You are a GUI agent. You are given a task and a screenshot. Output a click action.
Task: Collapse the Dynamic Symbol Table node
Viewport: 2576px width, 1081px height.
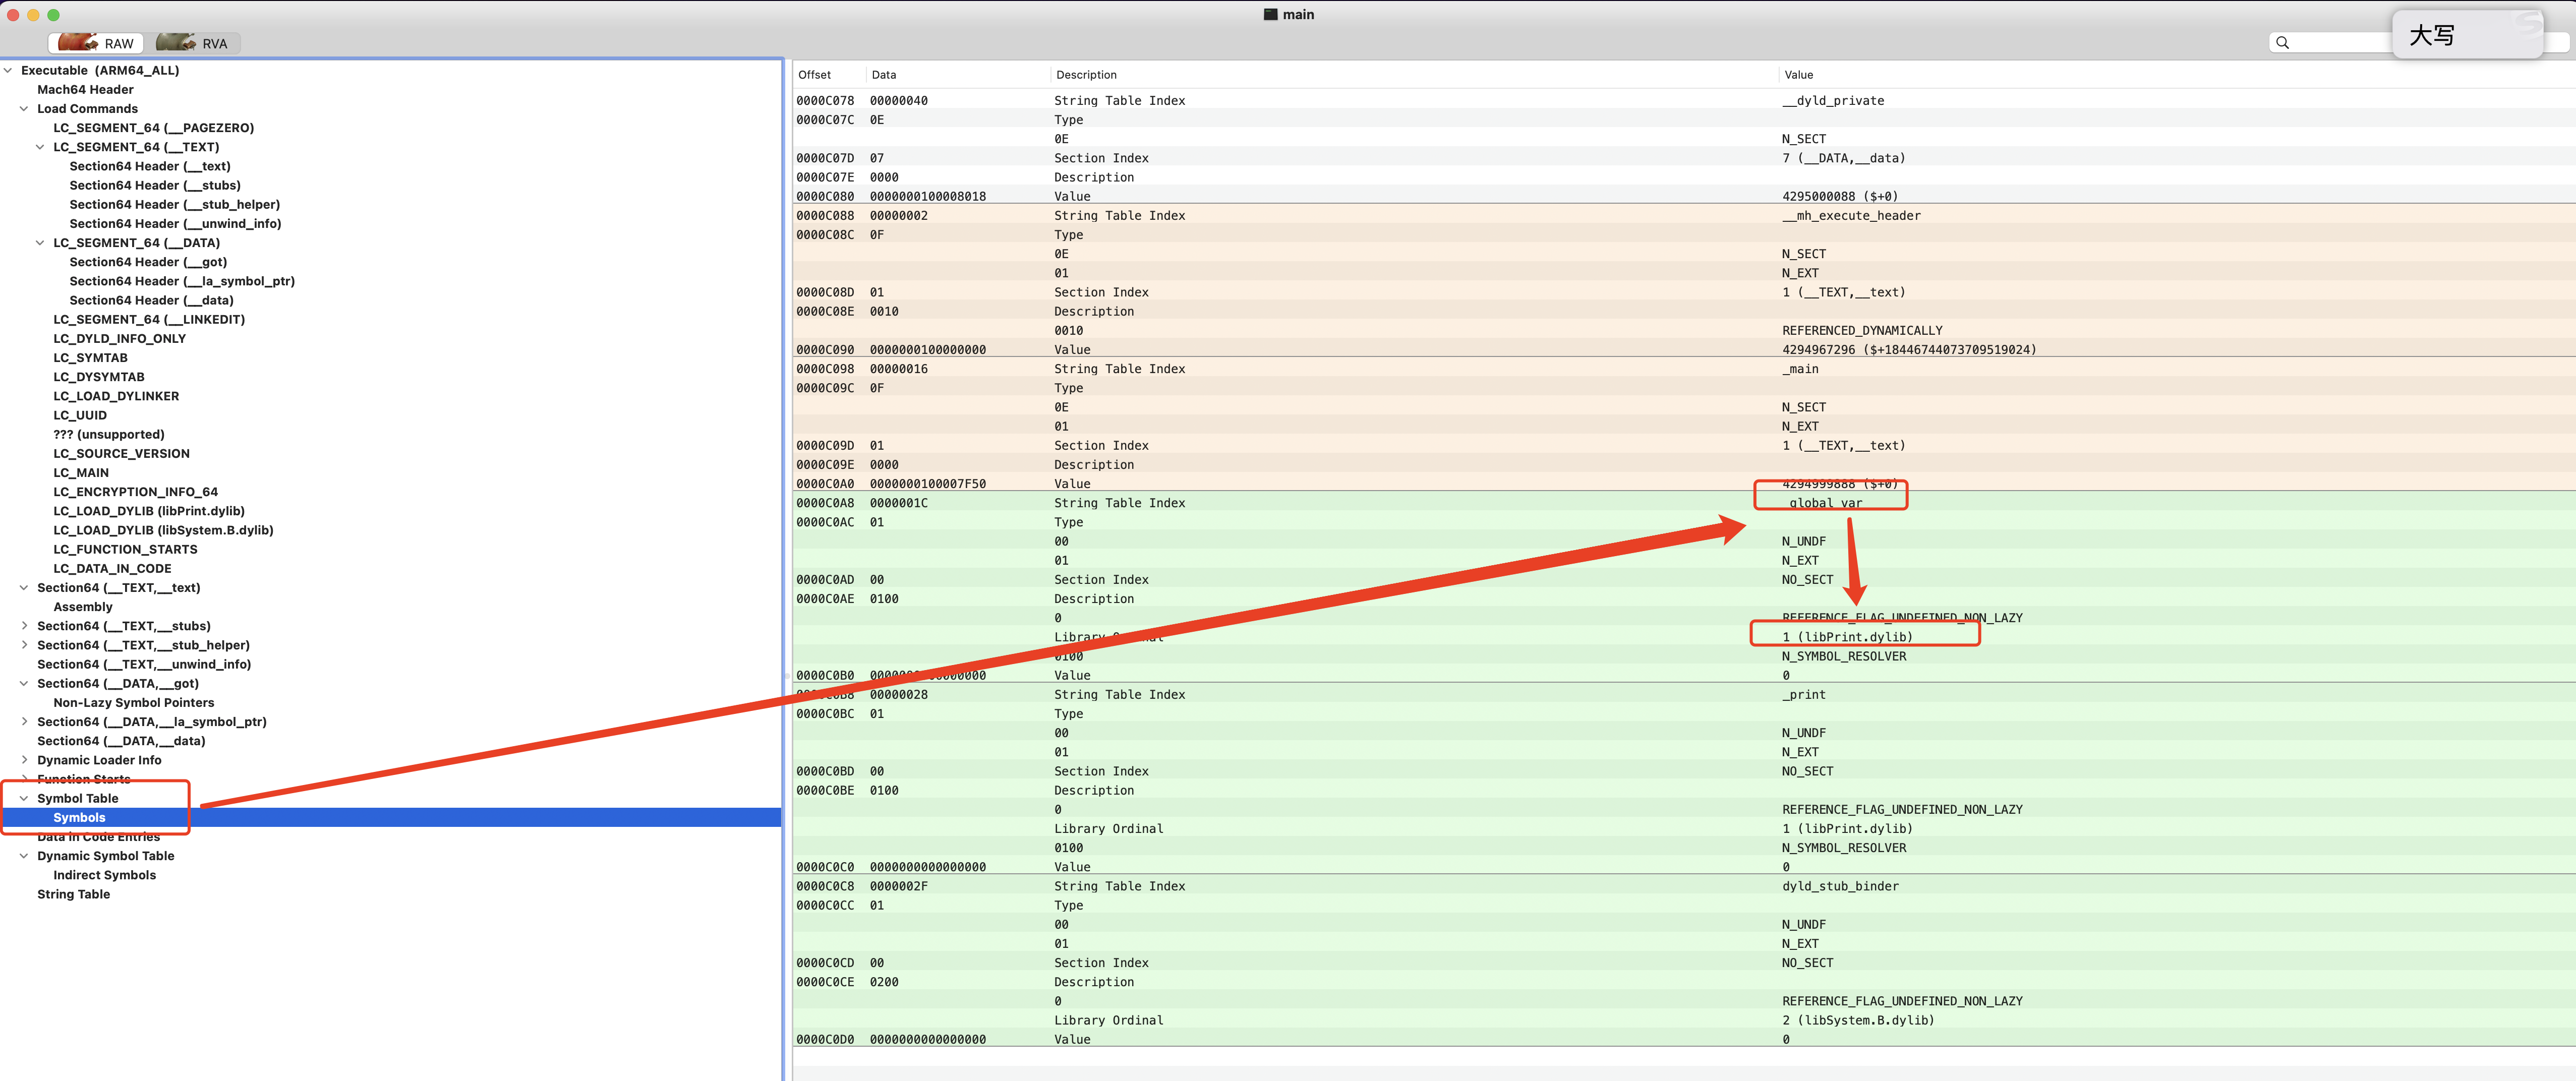pyautogui.click(x=24, y=856)
